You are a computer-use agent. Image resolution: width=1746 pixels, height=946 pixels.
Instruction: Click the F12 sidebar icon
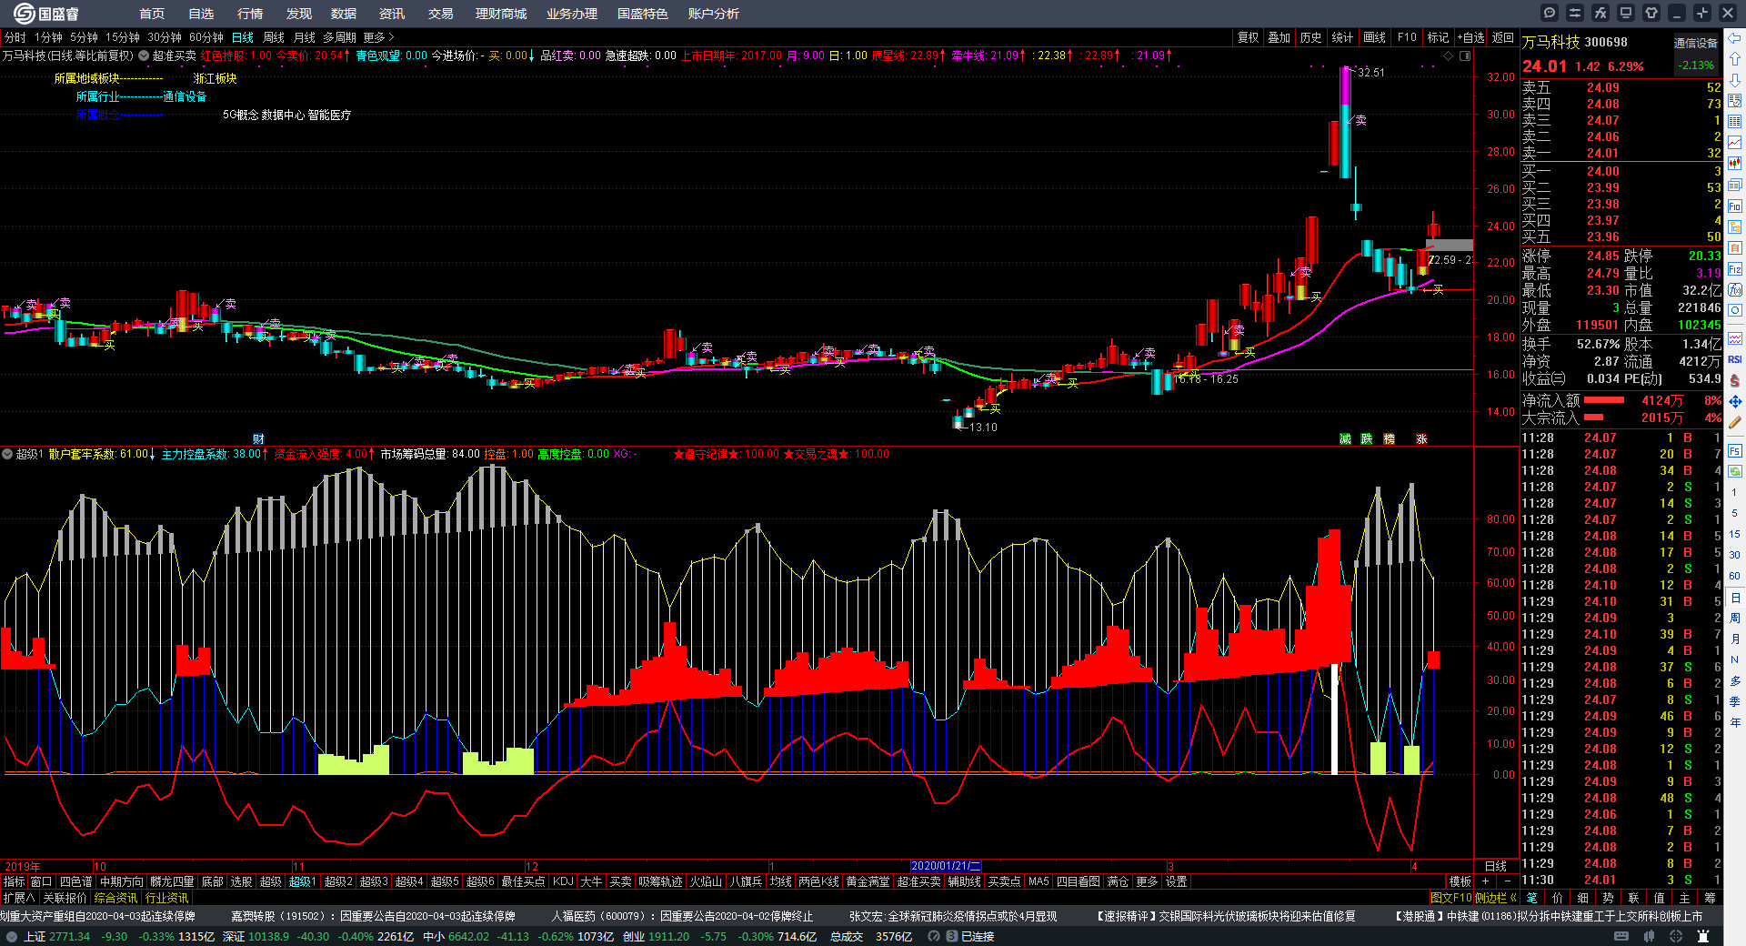click(1735, 269)
